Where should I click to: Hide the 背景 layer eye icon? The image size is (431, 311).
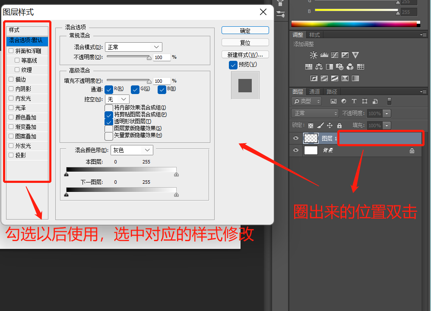tap(296, 150)
